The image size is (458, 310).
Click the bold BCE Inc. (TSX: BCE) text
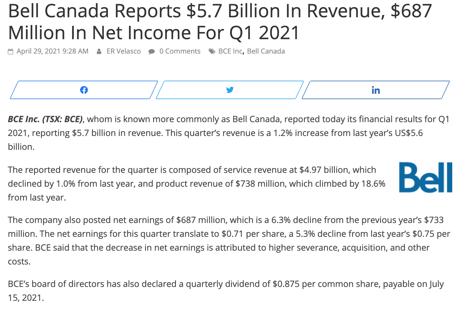pos(45,119)
